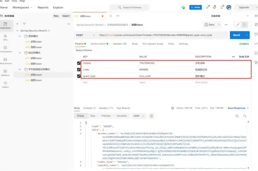
Task: Click the Invite button
Action: pyautogui.click(x=196, y=7)
